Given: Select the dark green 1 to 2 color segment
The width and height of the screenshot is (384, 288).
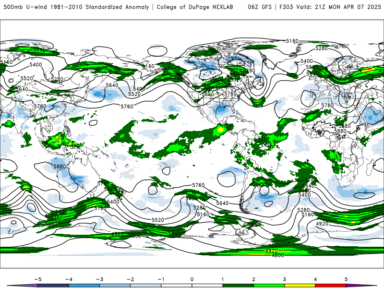Looking at the screenshot, I should [x=238, y=286].
